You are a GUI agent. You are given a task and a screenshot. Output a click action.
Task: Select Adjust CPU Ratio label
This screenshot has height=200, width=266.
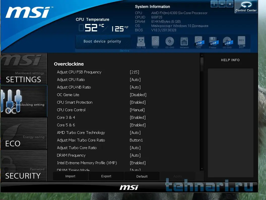[x=71, y=80]
